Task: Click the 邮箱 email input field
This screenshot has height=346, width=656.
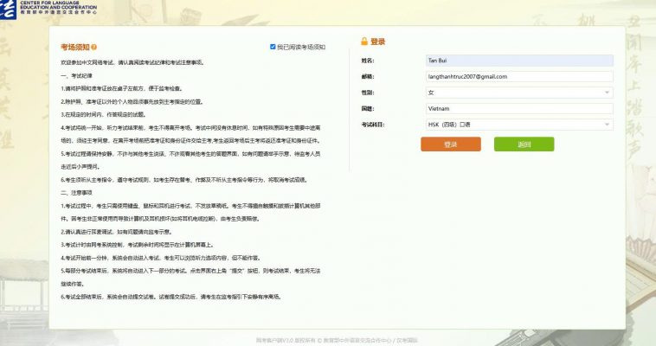Action: (519, 77)
